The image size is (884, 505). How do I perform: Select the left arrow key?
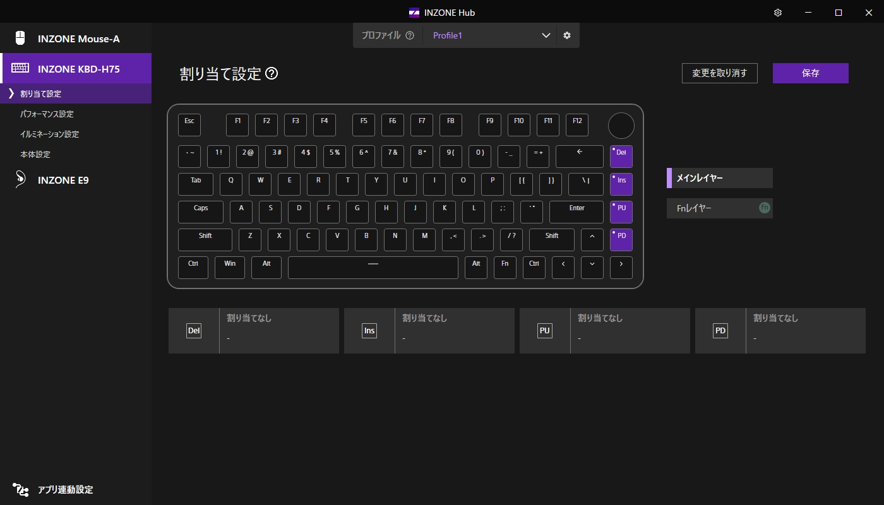(563, 268)
